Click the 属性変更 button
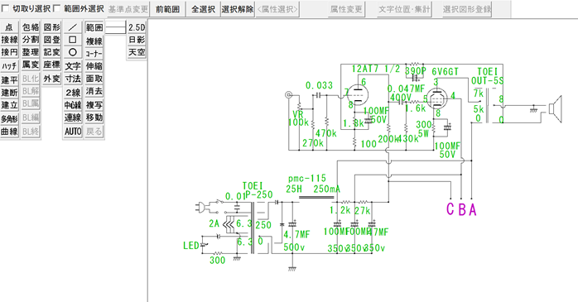Viewport: 578px width, 302px height. (x=346, y=9)
